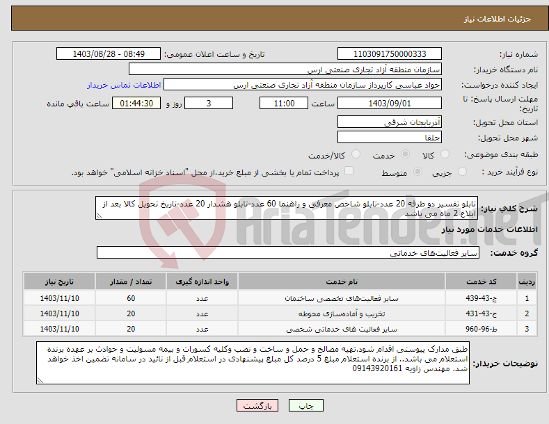Click the service group field سایر فعالیت‌های خدماتی

tap(288, 252)
